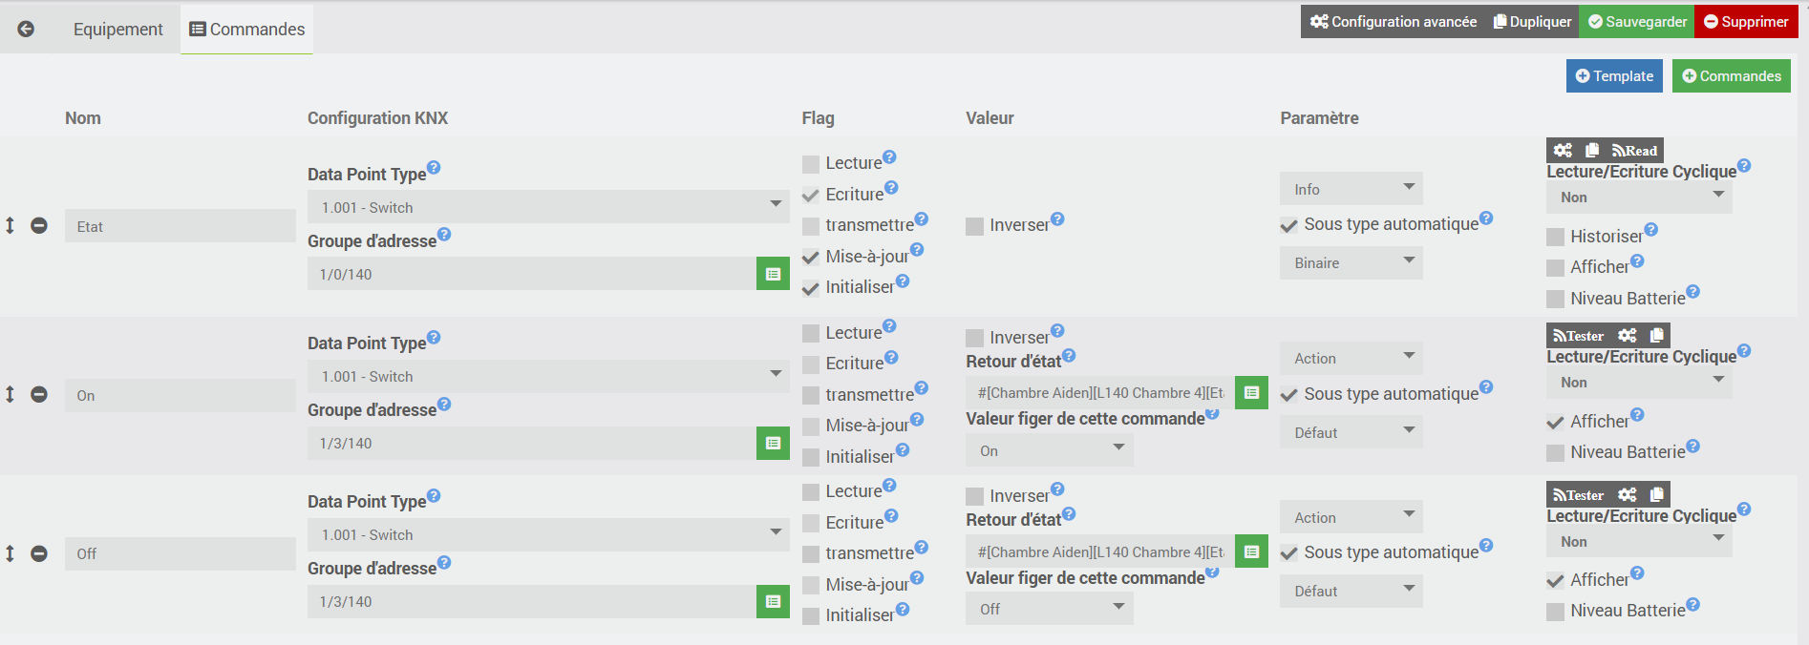The width and height of the screenshot is (1809, 645).
Task: Remove the On command with minus icon
Action: tap(39, 394)
